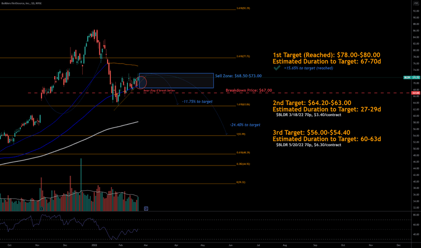Select the "3rd Target: $56.00-$54.40" heading
Viewport: 421px width, 248px height.
point(311,133)
